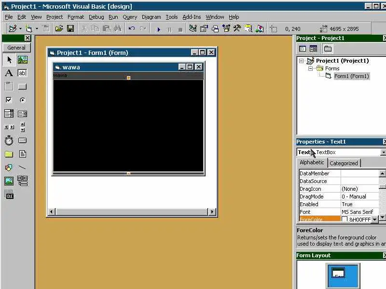Toggle Folders in Project panel

point(328,49)
